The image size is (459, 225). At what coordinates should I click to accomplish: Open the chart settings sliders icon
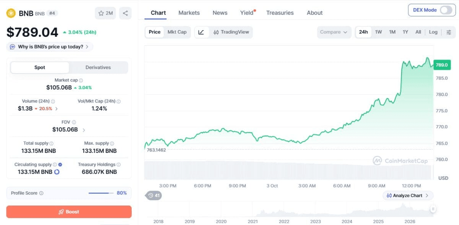pos(449,32)
